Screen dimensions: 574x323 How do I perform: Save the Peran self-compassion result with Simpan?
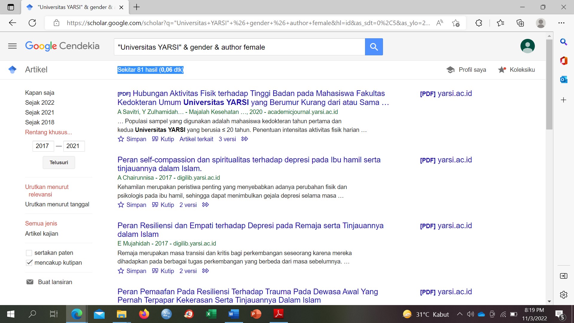click(x=132, y=205)
